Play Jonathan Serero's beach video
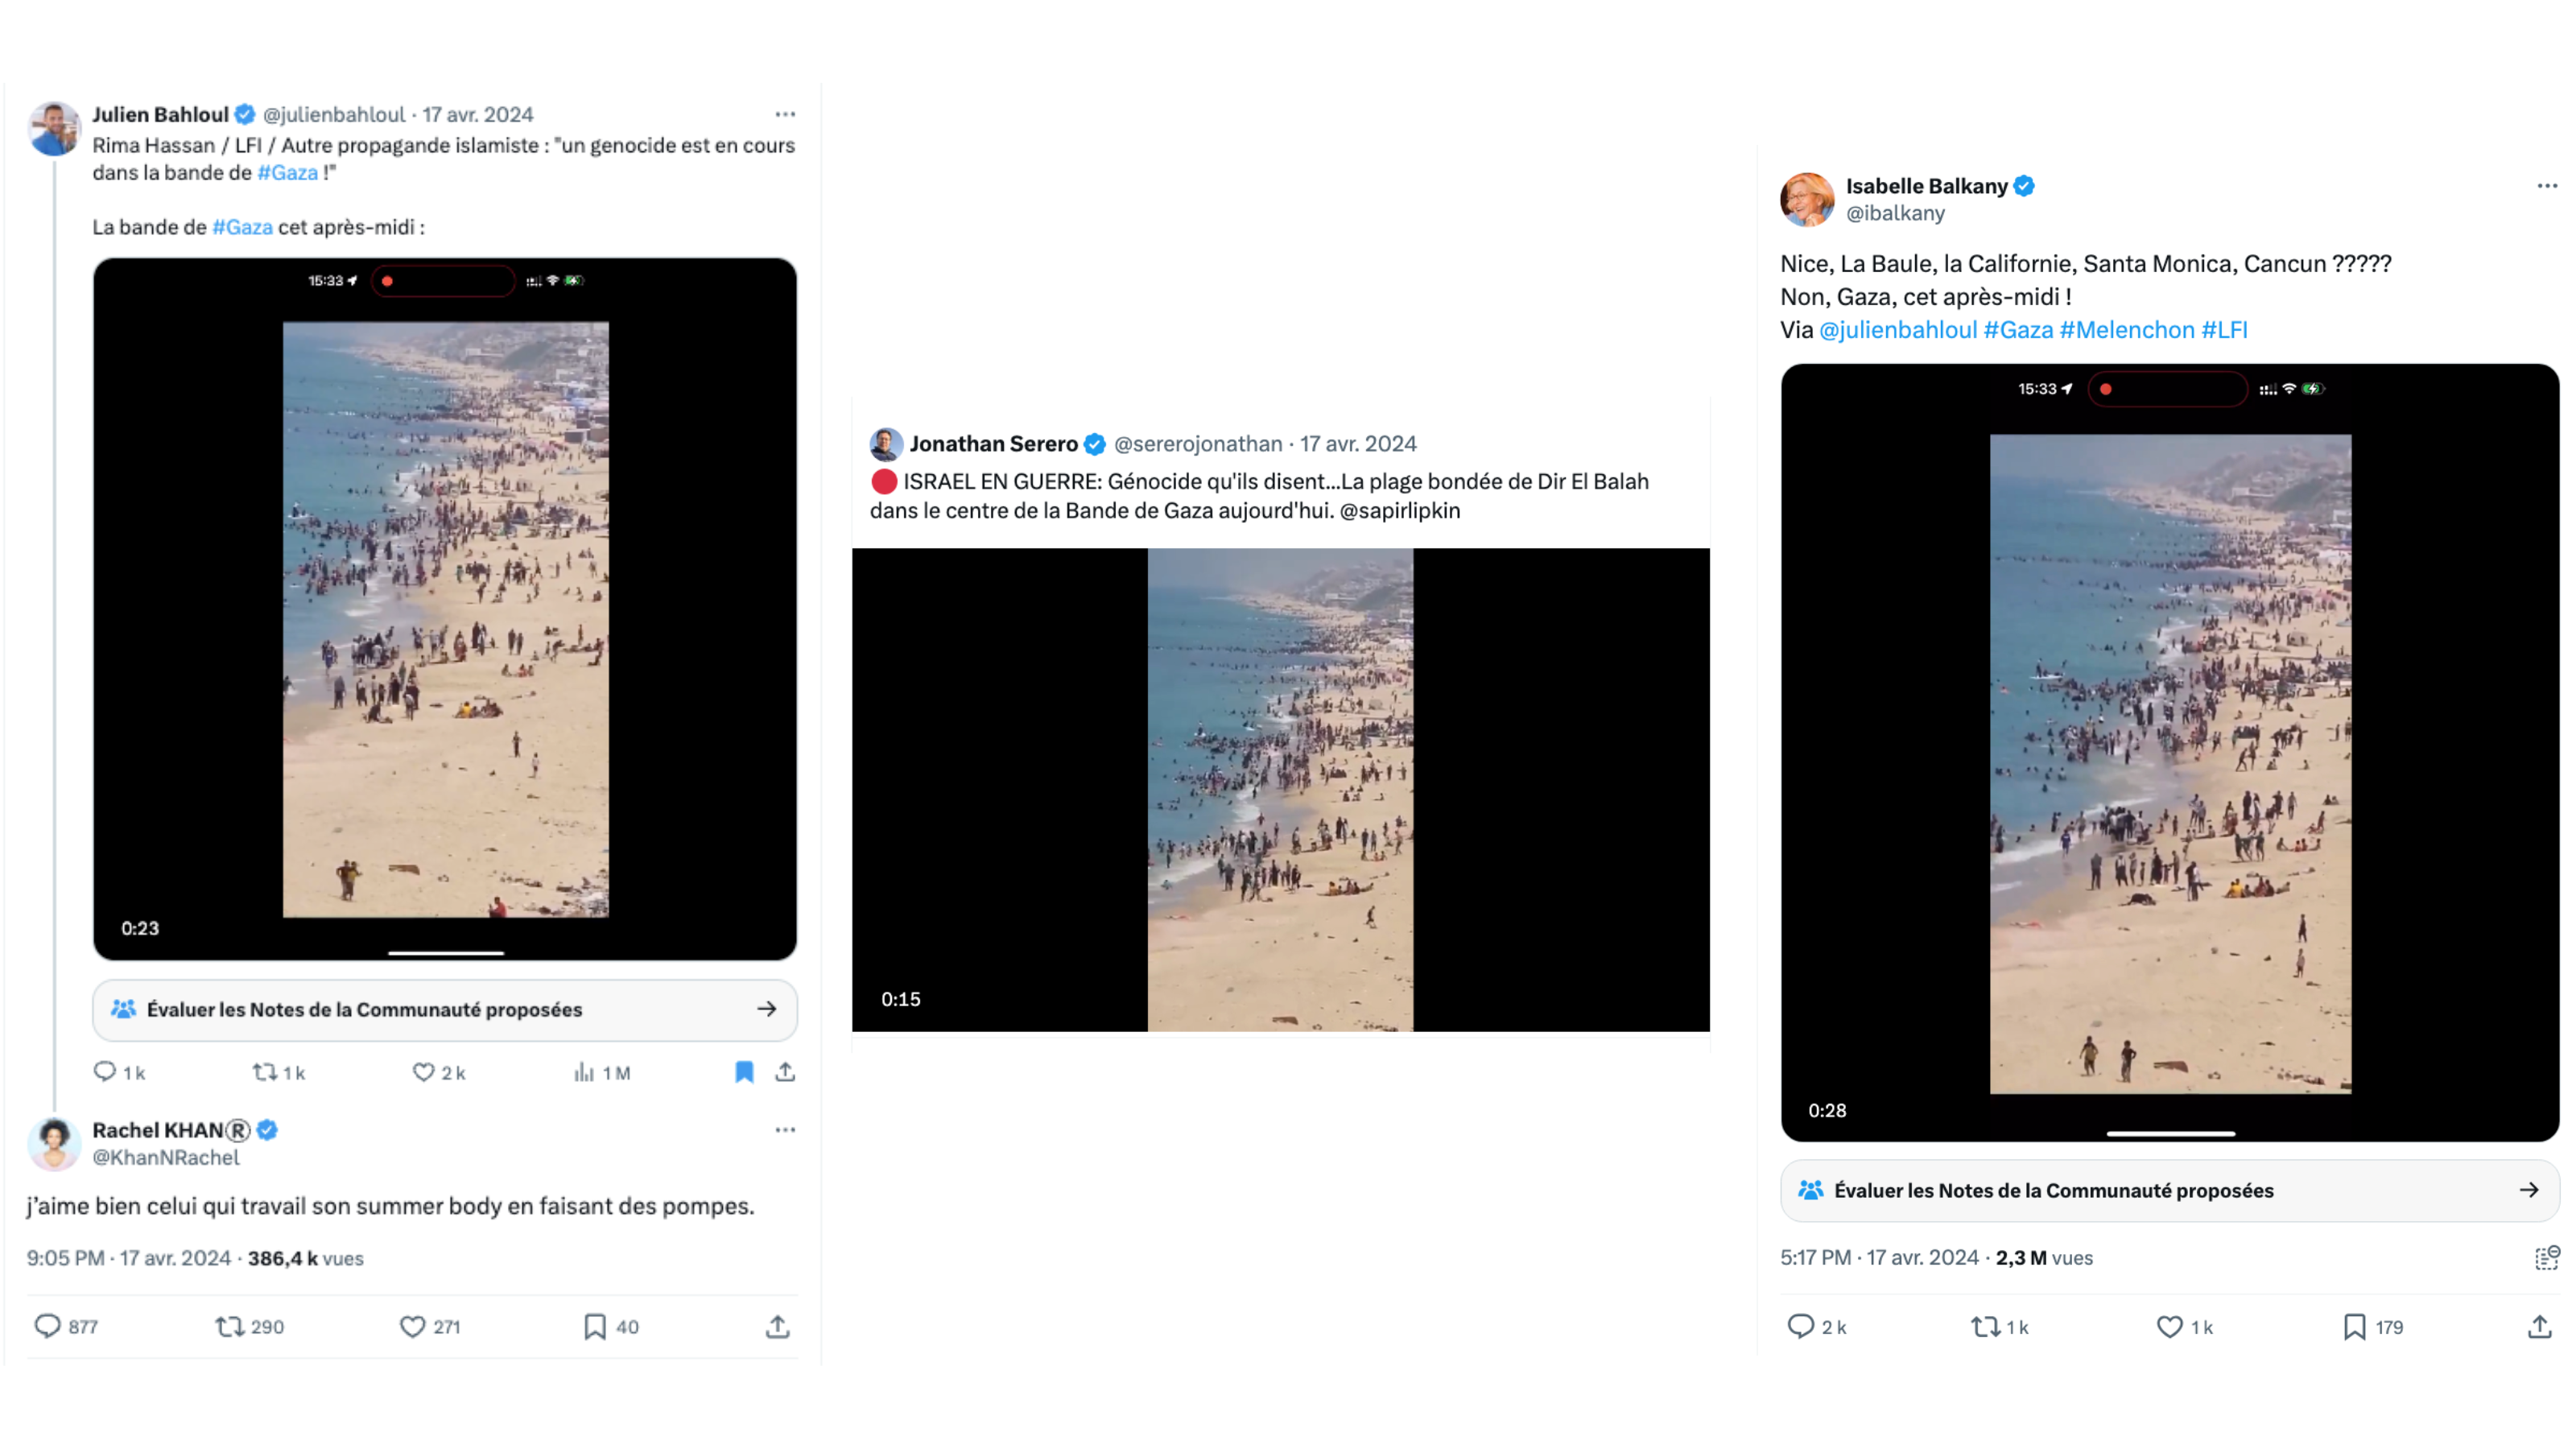The width and height of the screenshot is (2576, 1449). (x=1280, y=789)
